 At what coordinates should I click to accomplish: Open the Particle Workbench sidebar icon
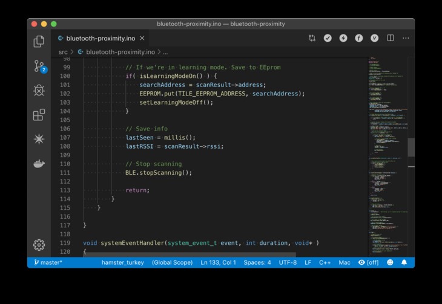click(x=39, y=139)
